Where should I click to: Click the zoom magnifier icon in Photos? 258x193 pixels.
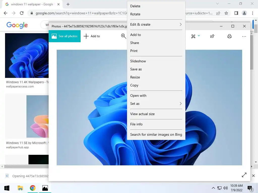pos(123,36)
